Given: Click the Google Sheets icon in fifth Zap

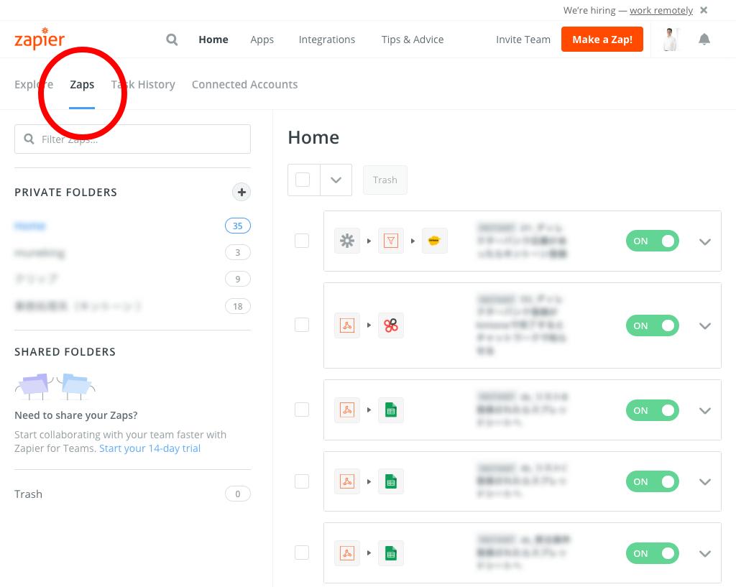Looking at the screenshot, I should point(390,553).
